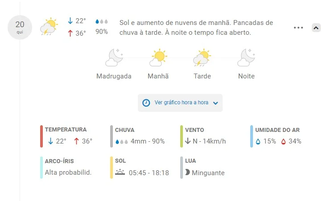Click the wind direction arrow under VENTO
Screen dimensions: 327x201
188,141
